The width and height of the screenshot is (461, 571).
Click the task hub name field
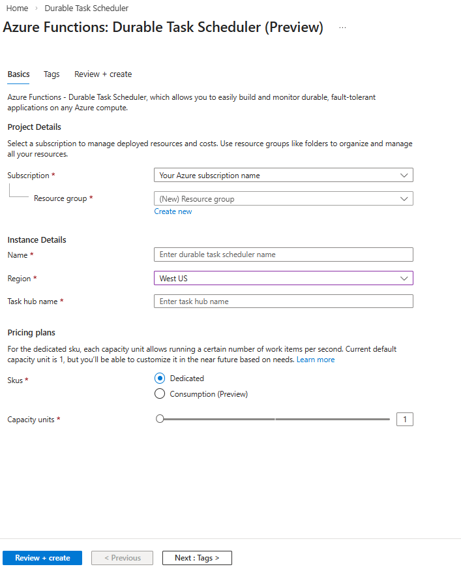[283, 301]
